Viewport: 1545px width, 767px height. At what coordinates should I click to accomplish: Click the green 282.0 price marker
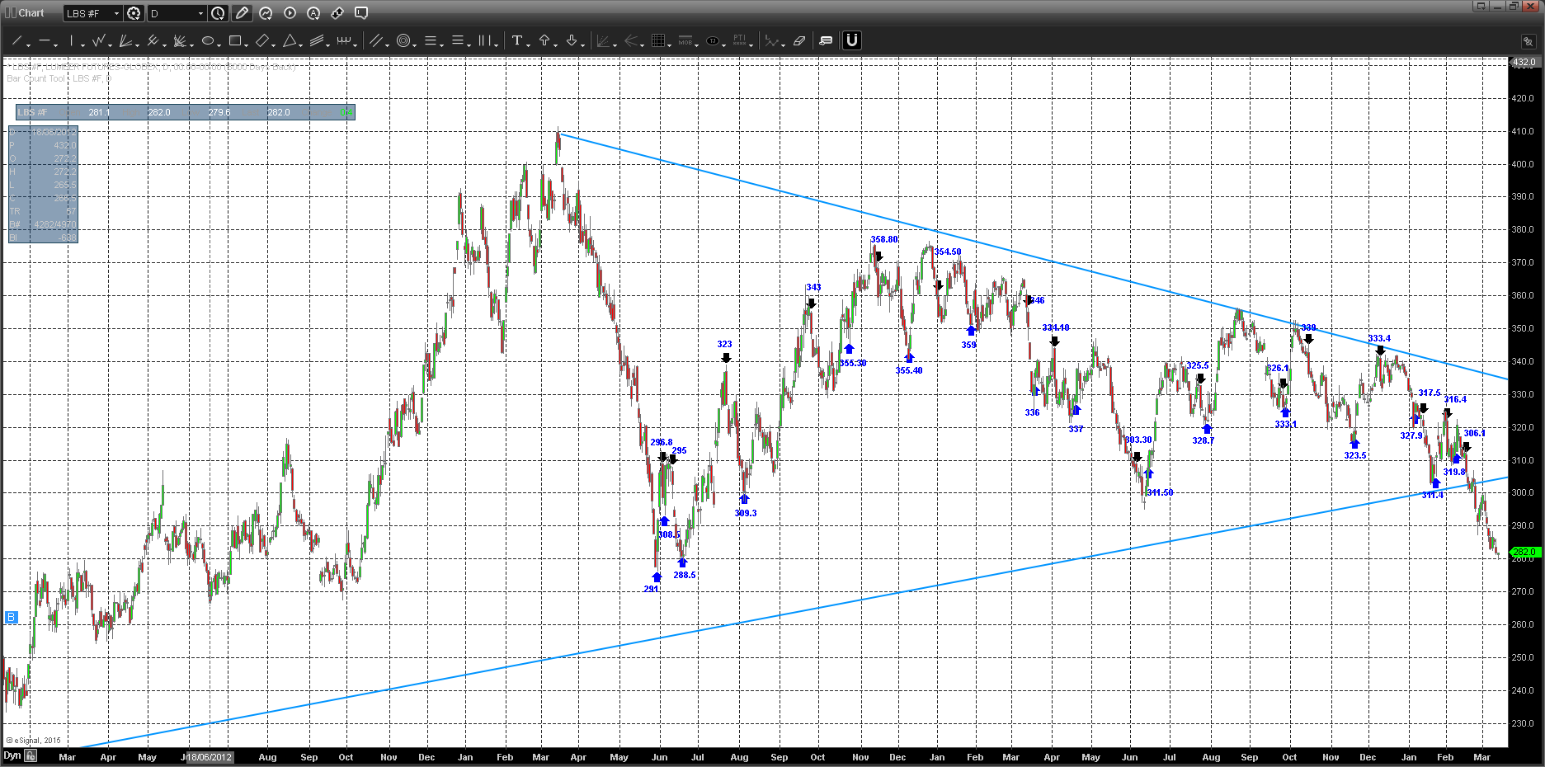tap(1524, 552)
